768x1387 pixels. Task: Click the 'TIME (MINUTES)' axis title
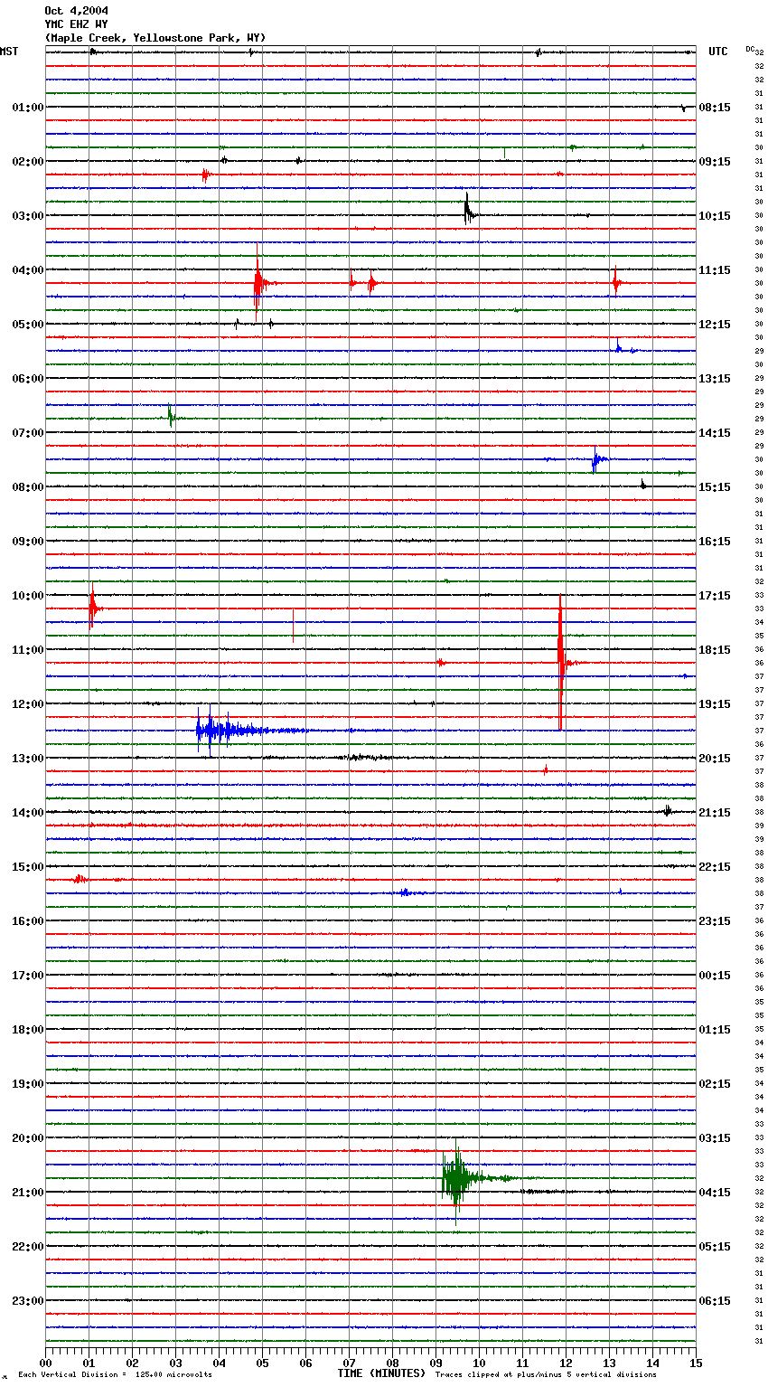click(381, 1373)
